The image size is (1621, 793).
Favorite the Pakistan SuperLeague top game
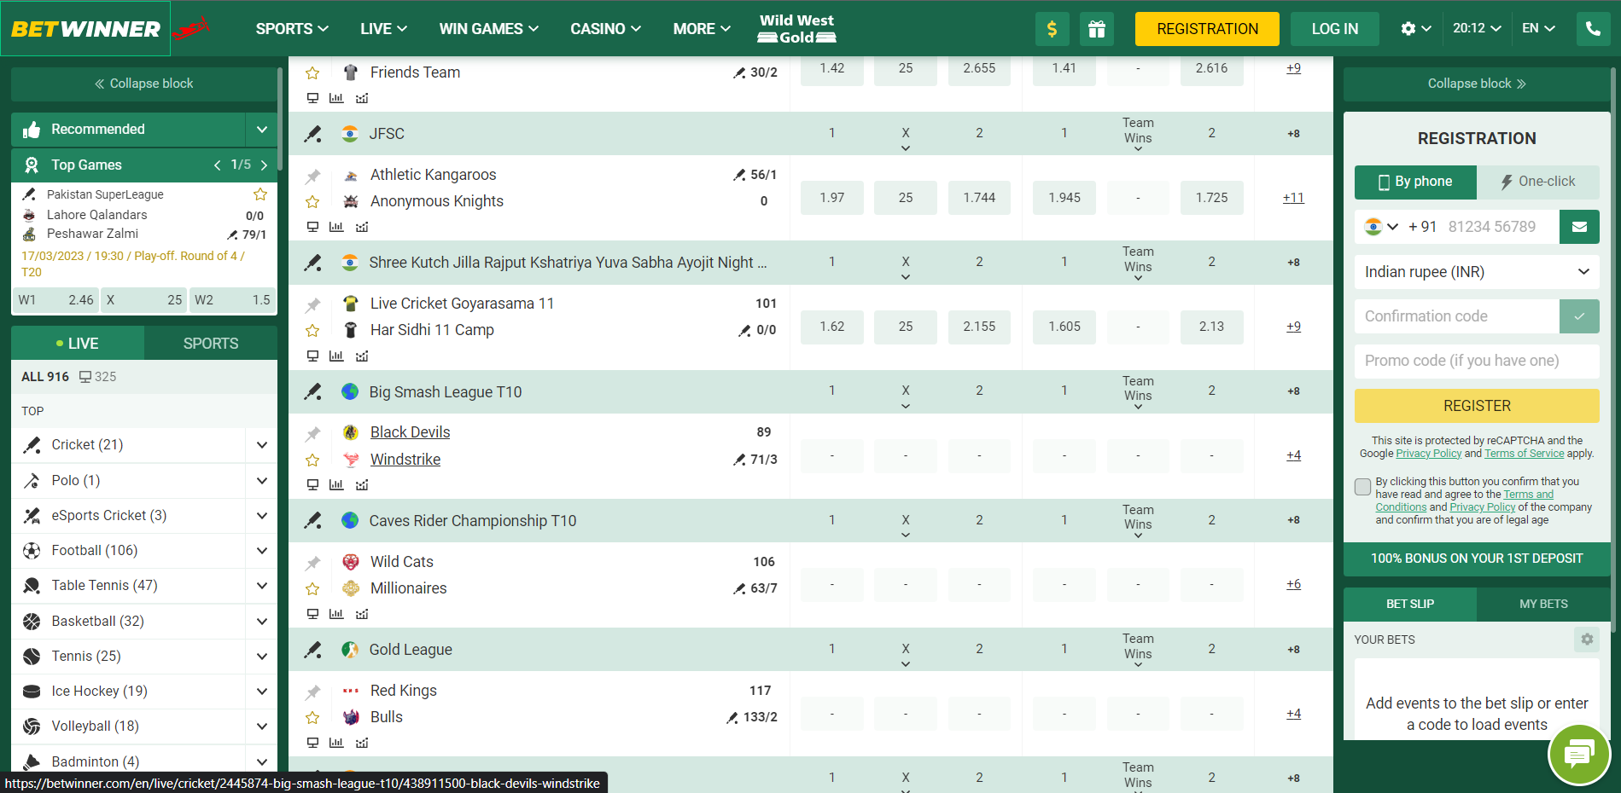260,194
